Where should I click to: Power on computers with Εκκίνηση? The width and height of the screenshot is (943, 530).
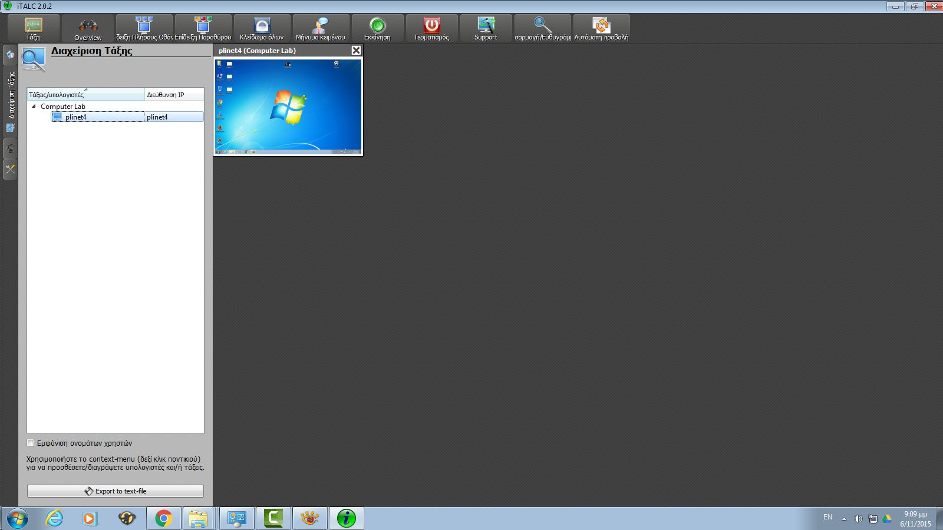click(377, 28)
